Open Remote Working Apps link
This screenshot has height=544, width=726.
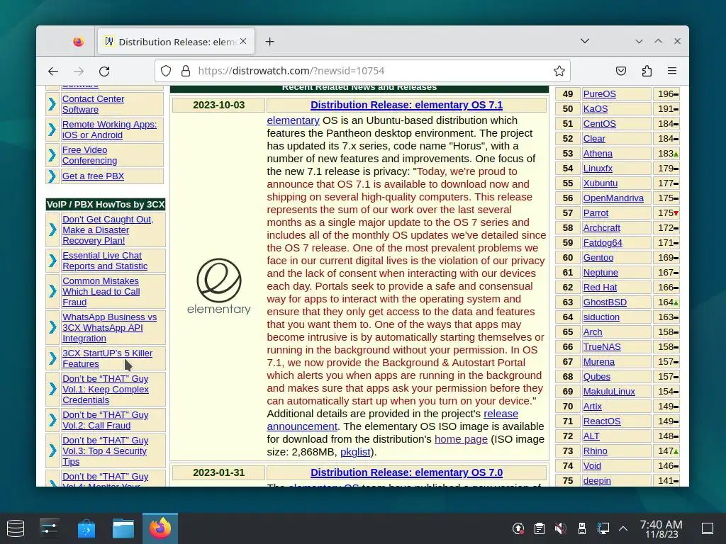[x=109, y=130]
